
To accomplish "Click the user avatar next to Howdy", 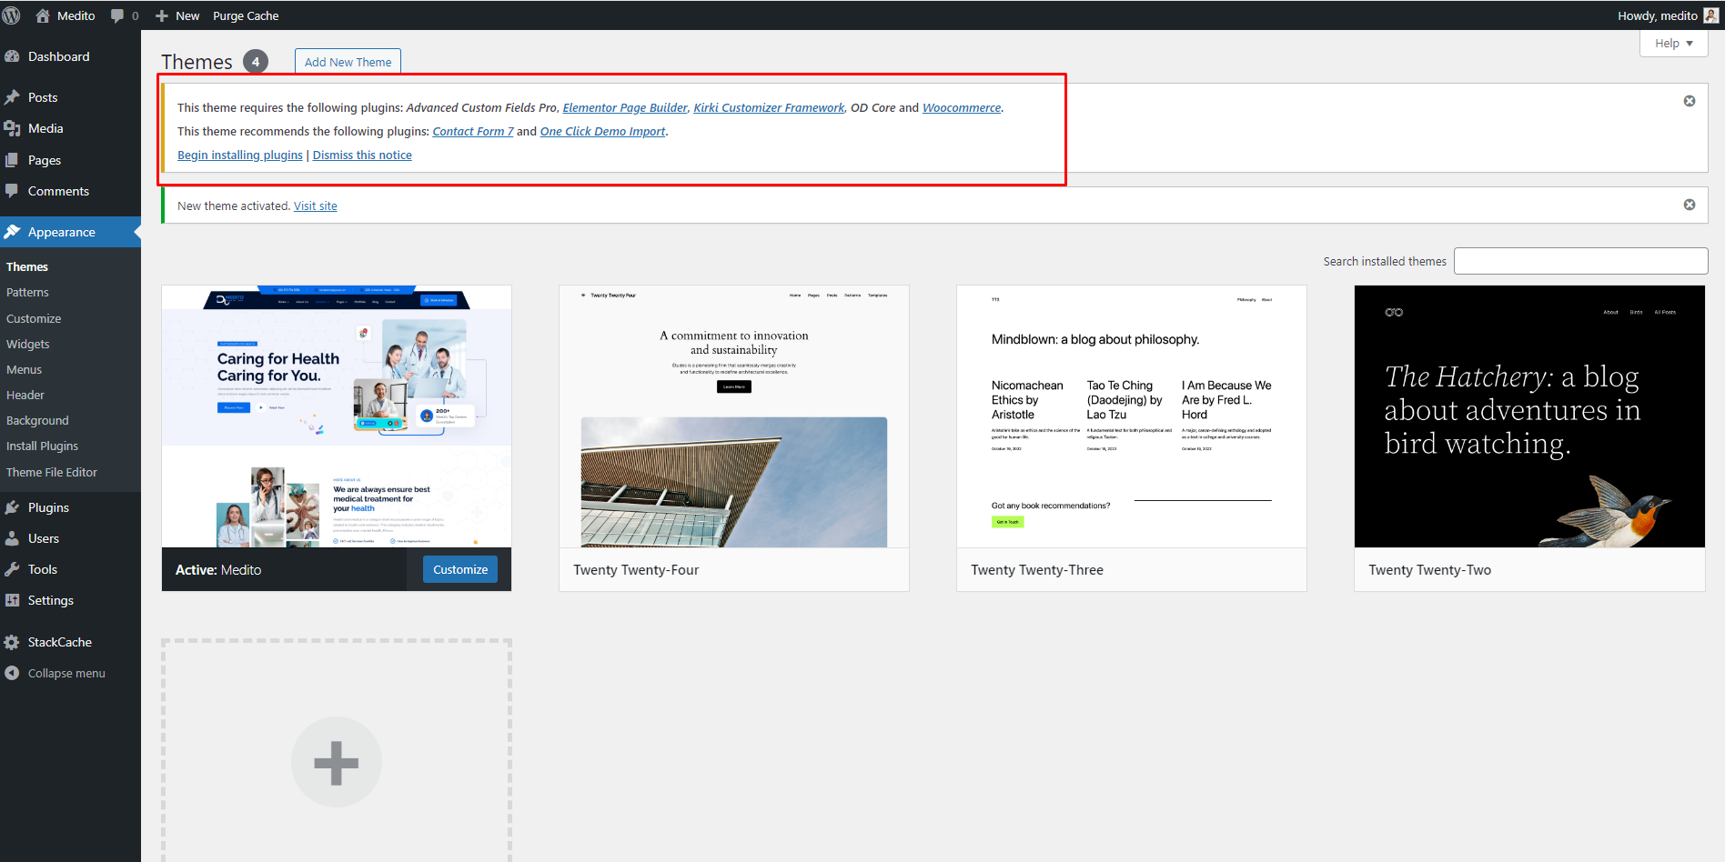I will (1710, 15).
